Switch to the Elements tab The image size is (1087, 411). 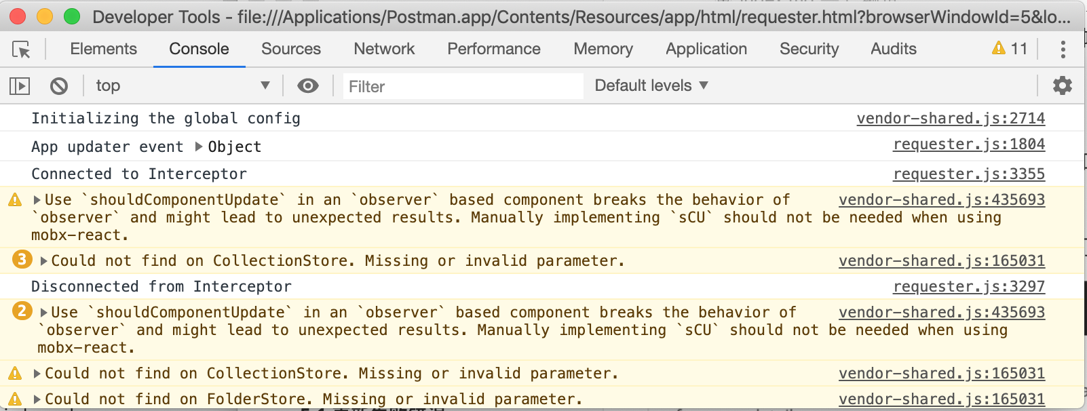(x=104, y=49)
